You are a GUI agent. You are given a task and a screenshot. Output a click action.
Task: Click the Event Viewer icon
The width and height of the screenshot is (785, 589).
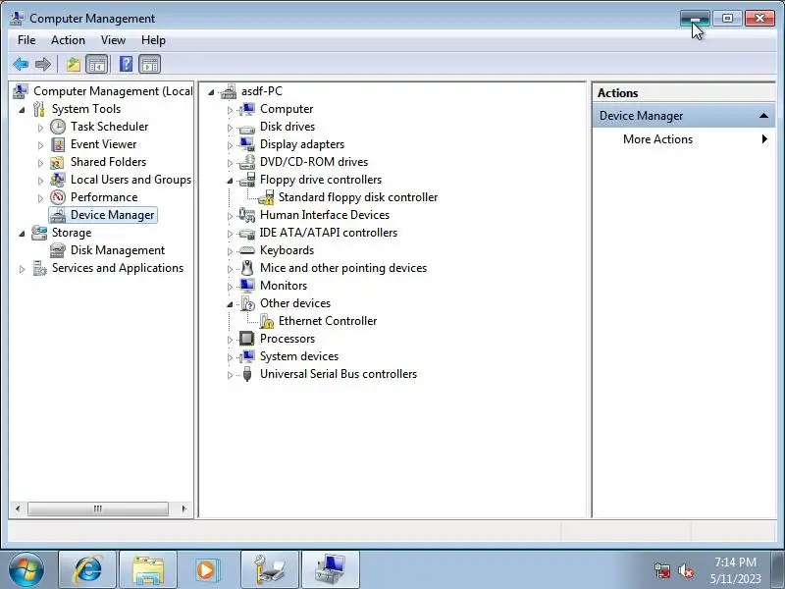pos(58,144)
